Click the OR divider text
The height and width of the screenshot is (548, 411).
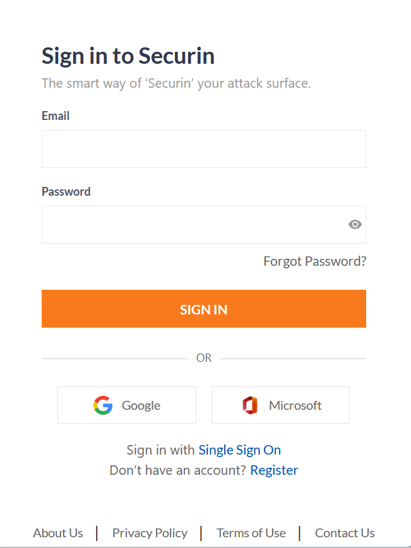click(204, 358)
